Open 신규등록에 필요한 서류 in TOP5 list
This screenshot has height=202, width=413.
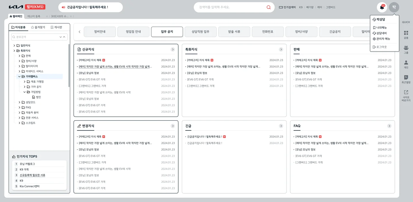(32, 175)
